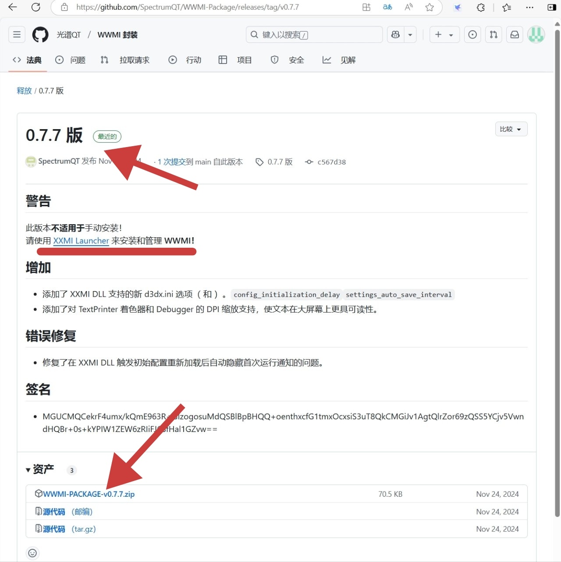Click the page vertical scrollbar thumb
Viewport: 561px width, 562px height.
coord(557,274)
